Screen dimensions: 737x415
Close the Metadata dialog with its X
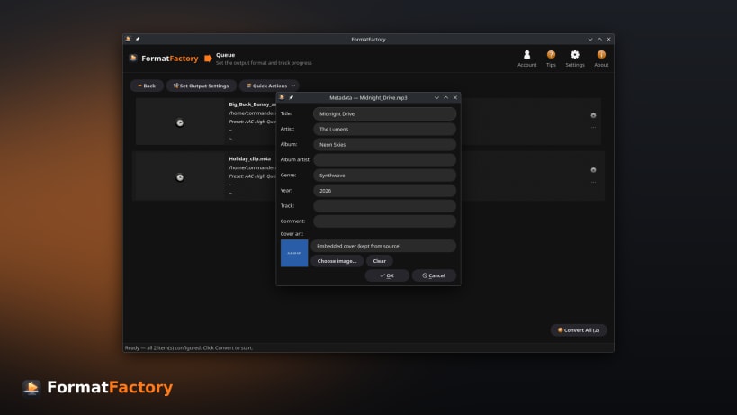pyautogui.click(x=455, y=97)
